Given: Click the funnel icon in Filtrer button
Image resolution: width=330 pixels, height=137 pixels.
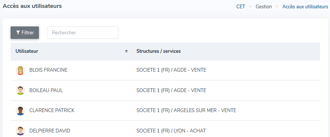Looking at the screenshot, I should (18, 32).
